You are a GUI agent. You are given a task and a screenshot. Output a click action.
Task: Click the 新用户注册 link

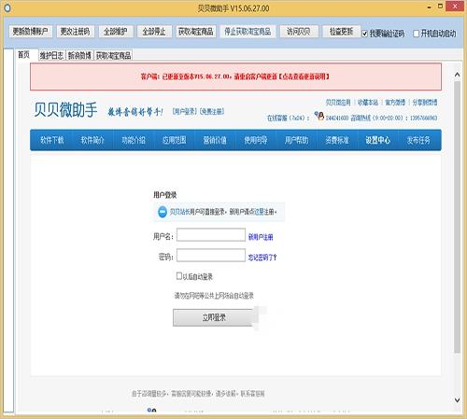pyautogui.click(x=261, y=237)
